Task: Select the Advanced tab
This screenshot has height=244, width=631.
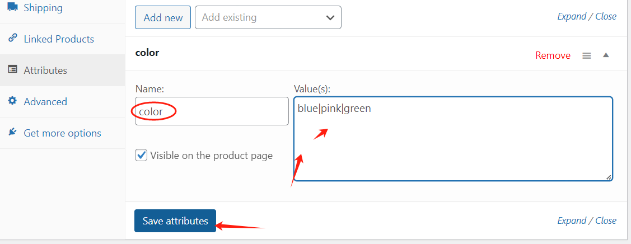Action: 45,102
